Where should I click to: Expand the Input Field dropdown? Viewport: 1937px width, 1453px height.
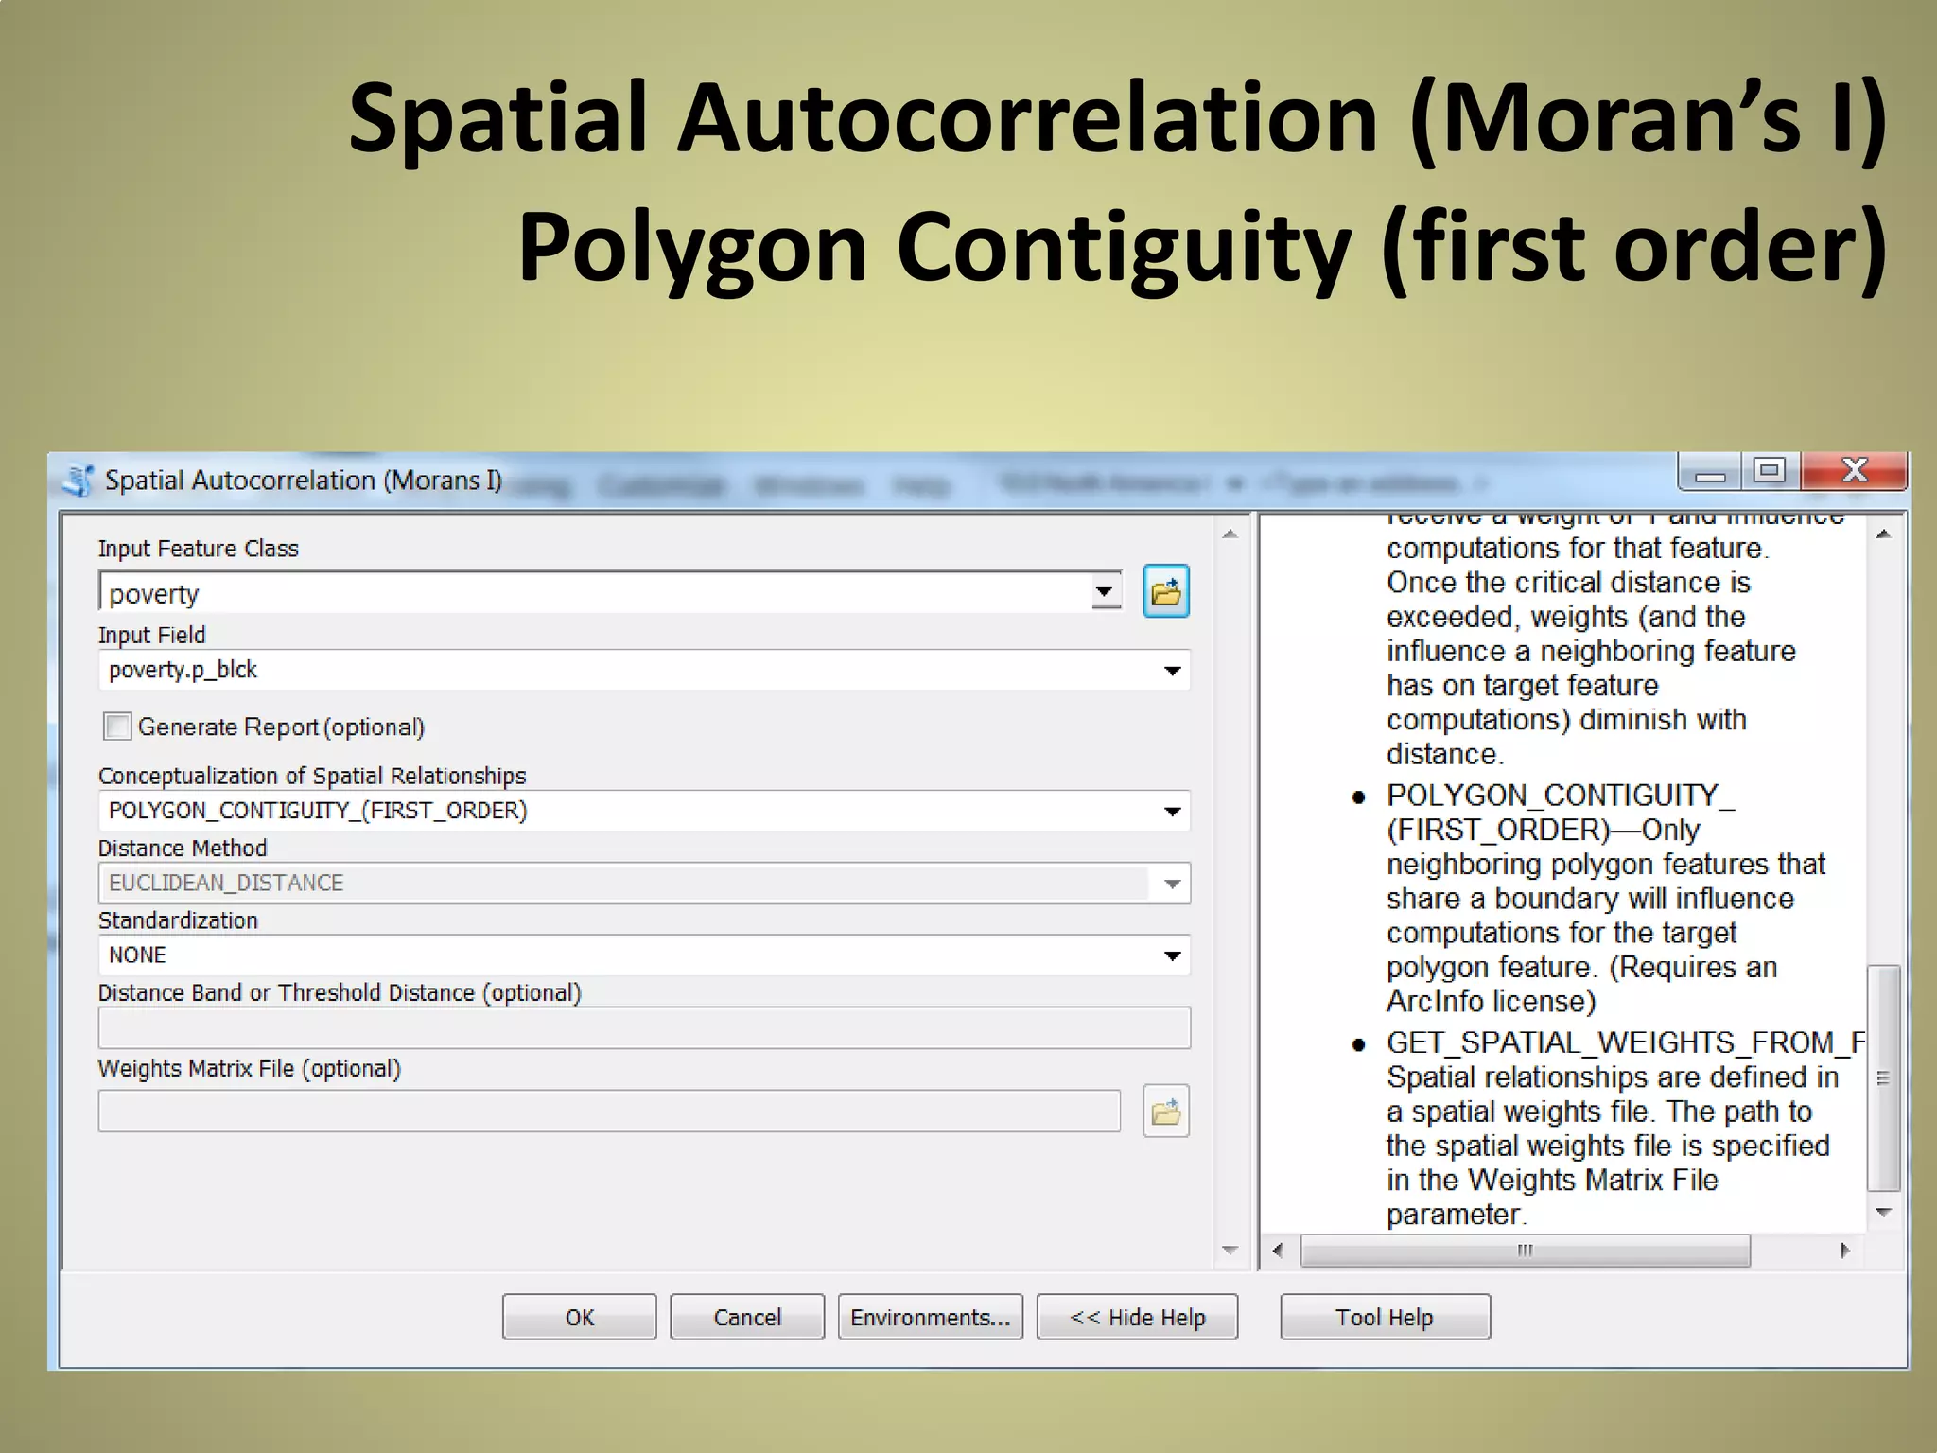(x=1172, y=671)
